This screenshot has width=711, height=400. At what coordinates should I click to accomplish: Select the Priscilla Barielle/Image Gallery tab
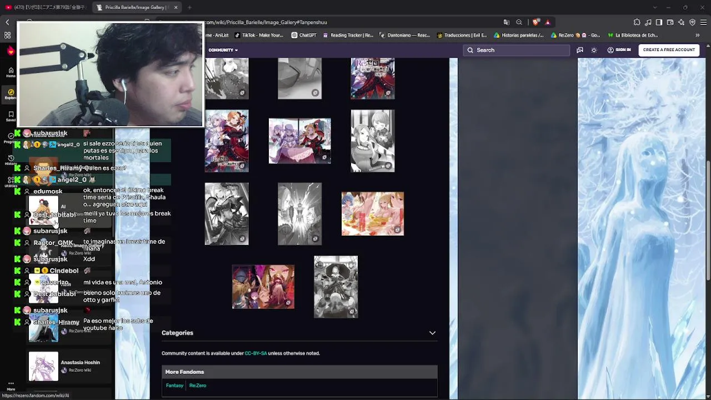tap(136, 7)
